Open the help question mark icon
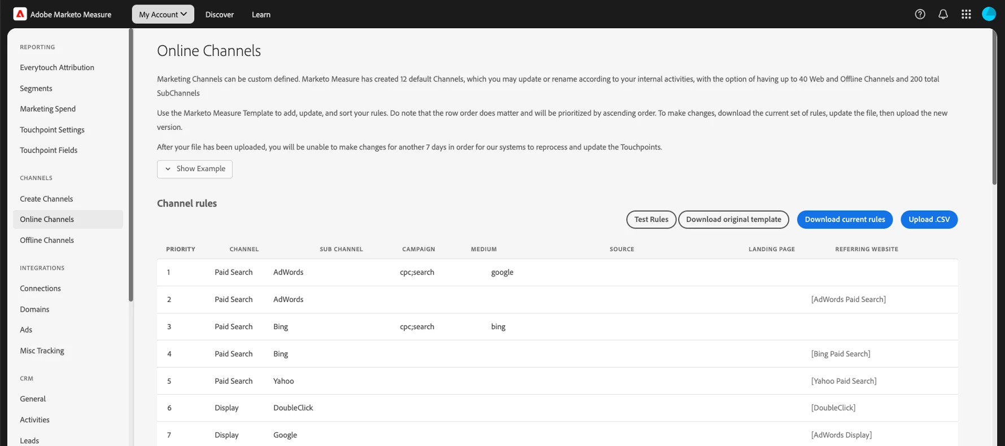The width and height of the screenshot is (1005, 446). tap(920, 14)
